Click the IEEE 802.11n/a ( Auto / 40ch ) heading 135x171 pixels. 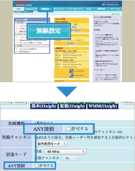[66, 51]
